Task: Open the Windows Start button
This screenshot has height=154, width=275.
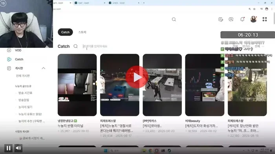Action: coord(106,151)
